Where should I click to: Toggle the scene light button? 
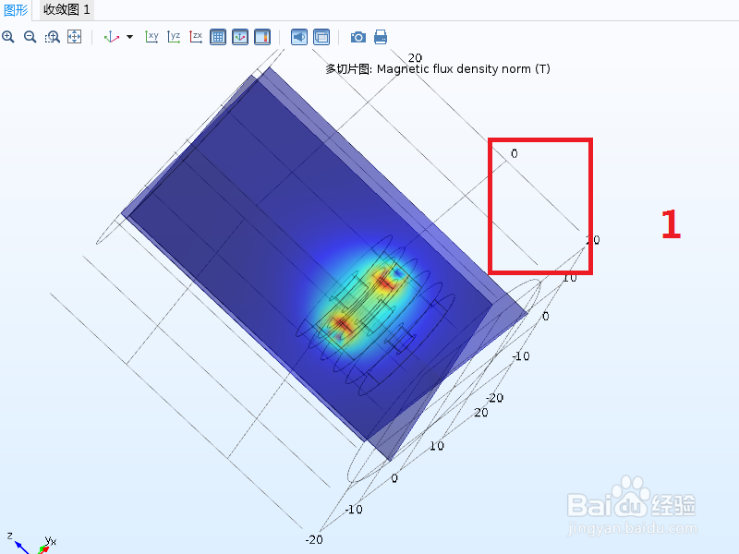[299, 37]
